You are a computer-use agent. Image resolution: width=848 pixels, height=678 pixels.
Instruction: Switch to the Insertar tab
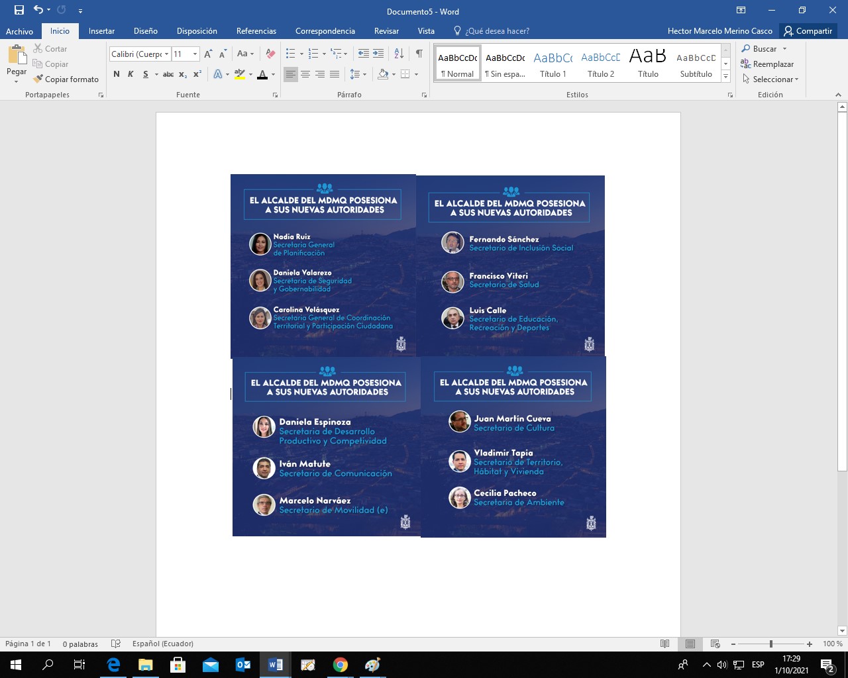[101, 31]
